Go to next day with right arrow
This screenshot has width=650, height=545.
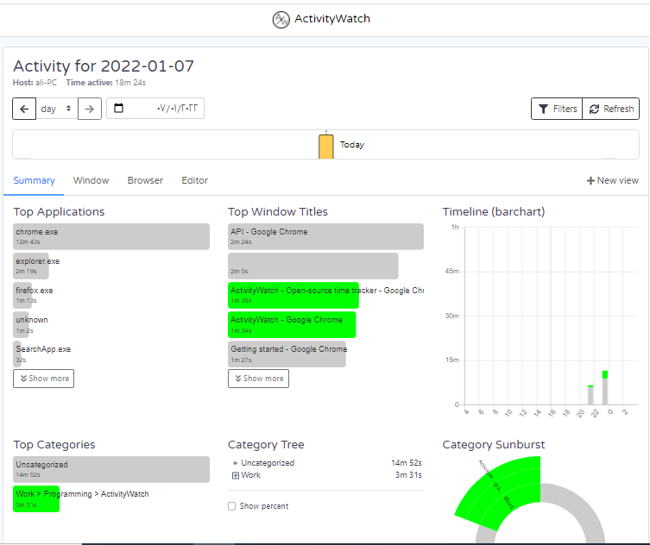click(x=90, y=109)
